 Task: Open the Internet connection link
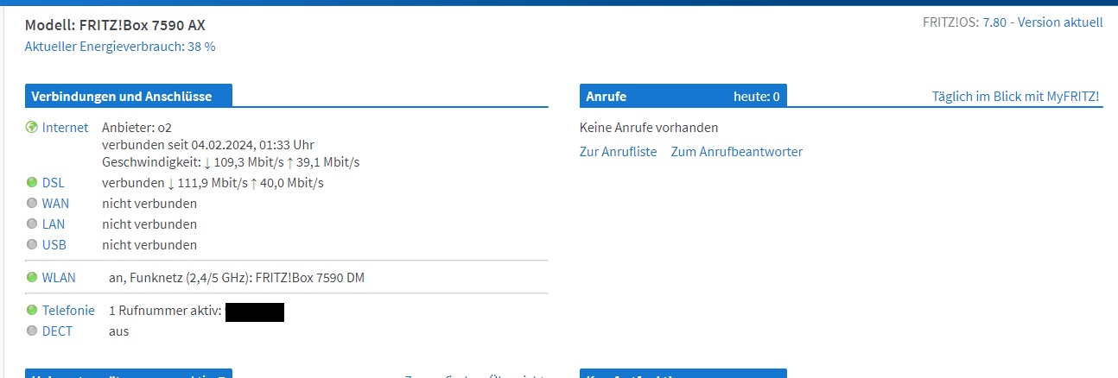click(x=65, y=128)
